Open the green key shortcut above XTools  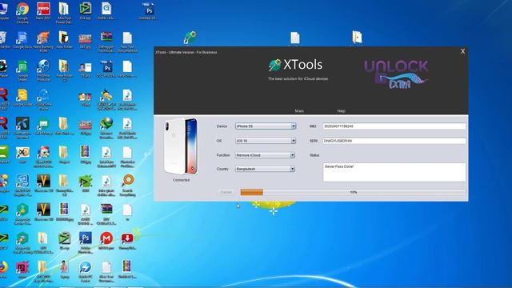(x=190, y=38)
